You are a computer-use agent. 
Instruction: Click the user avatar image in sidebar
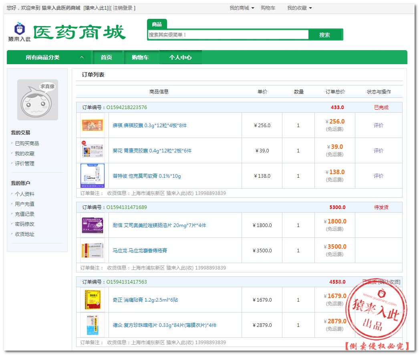pyautogui.click(x=38, y=100)
